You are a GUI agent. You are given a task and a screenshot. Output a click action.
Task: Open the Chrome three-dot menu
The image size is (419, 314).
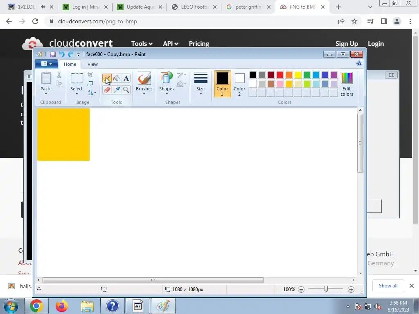point(410,21)
